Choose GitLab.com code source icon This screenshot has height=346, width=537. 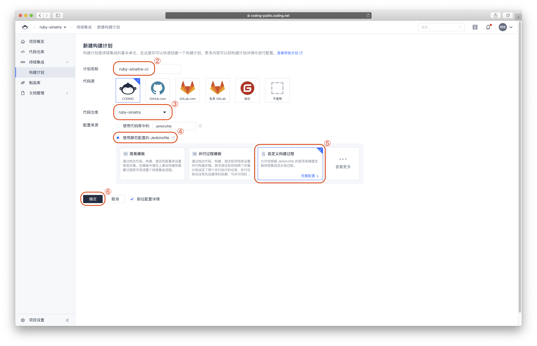click(x=187, y=90)
